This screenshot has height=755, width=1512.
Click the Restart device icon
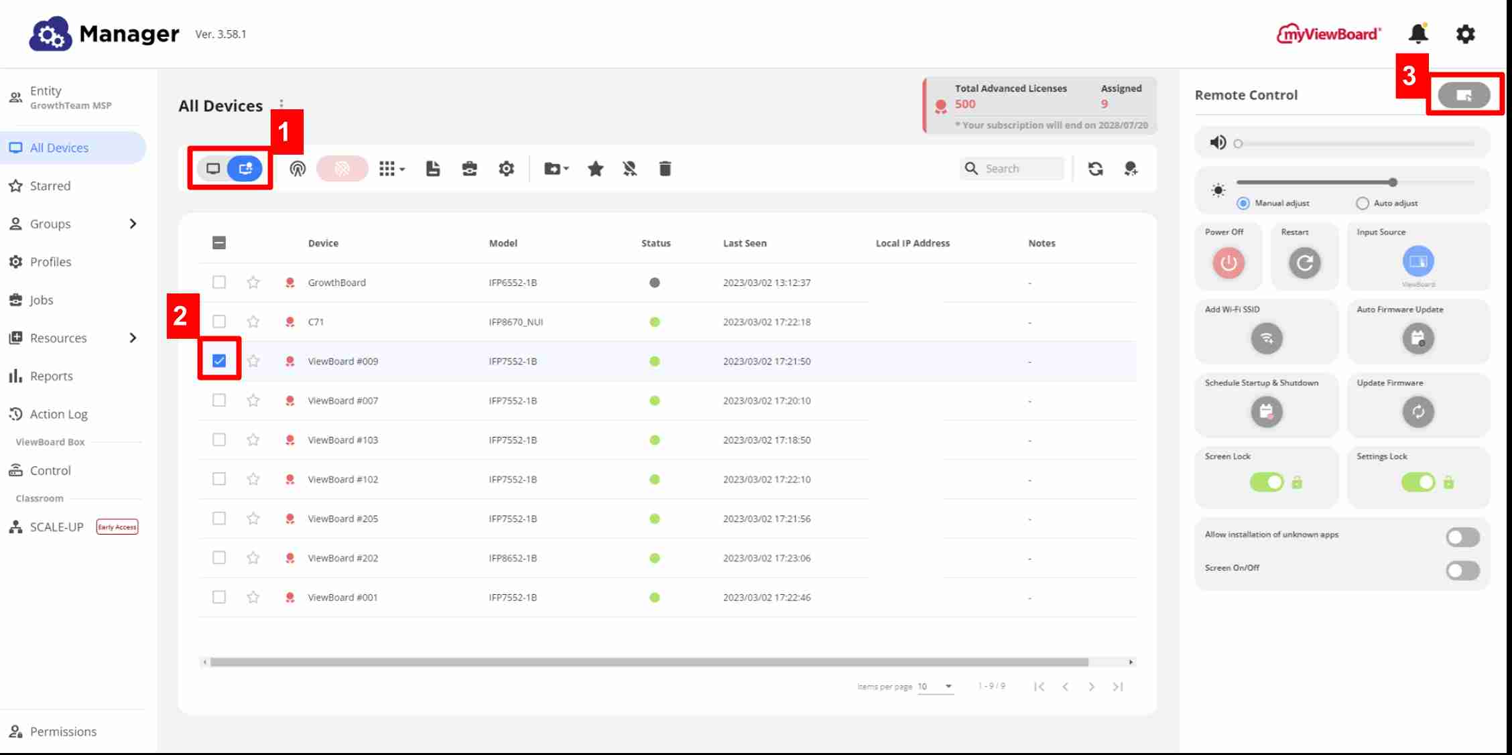pos(1304,263)
